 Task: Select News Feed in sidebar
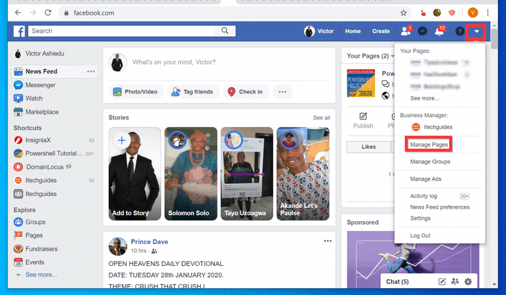click(x=54, y=71)
